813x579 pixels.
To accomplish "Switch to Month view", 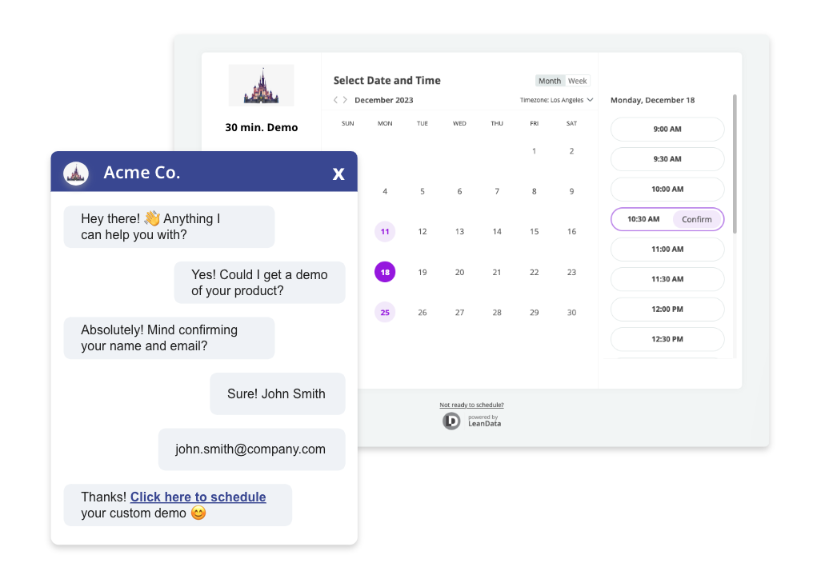I will point(550,81).
